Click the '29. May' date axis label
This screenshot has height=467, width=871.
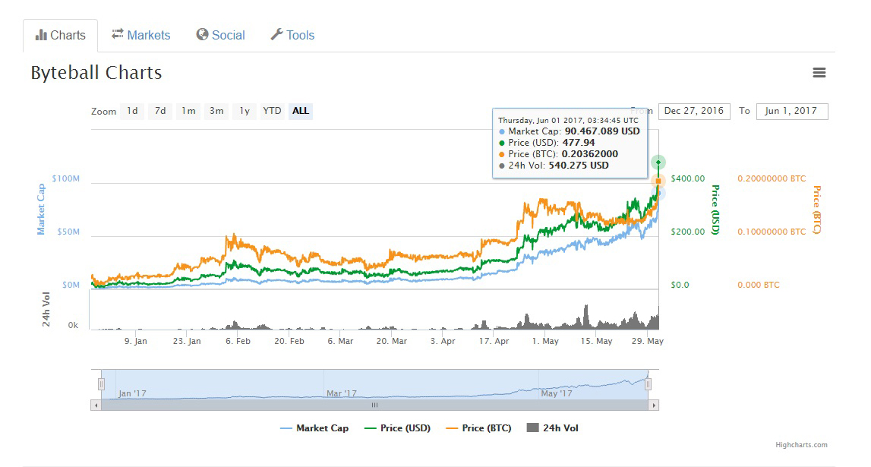(x=647, y=341)
